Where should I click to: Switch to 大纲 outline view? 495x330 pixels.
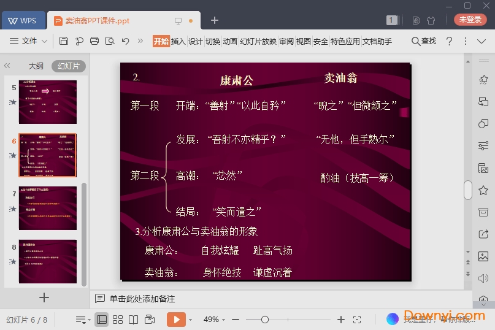click(36, 66)
